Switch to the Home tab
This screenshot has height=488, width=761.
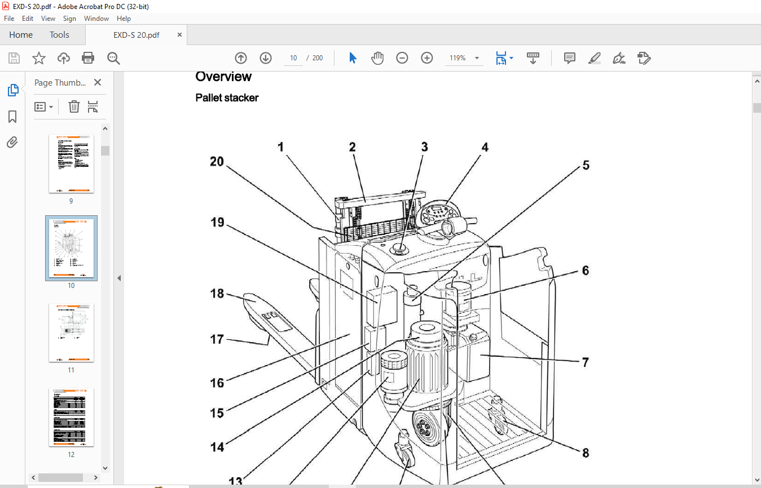[21, 35]
